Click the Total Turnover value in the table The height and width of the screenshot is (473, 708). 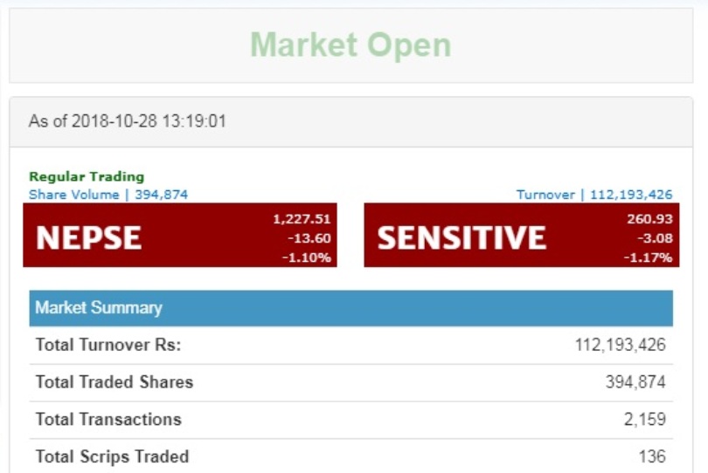[x=620, y=345]
